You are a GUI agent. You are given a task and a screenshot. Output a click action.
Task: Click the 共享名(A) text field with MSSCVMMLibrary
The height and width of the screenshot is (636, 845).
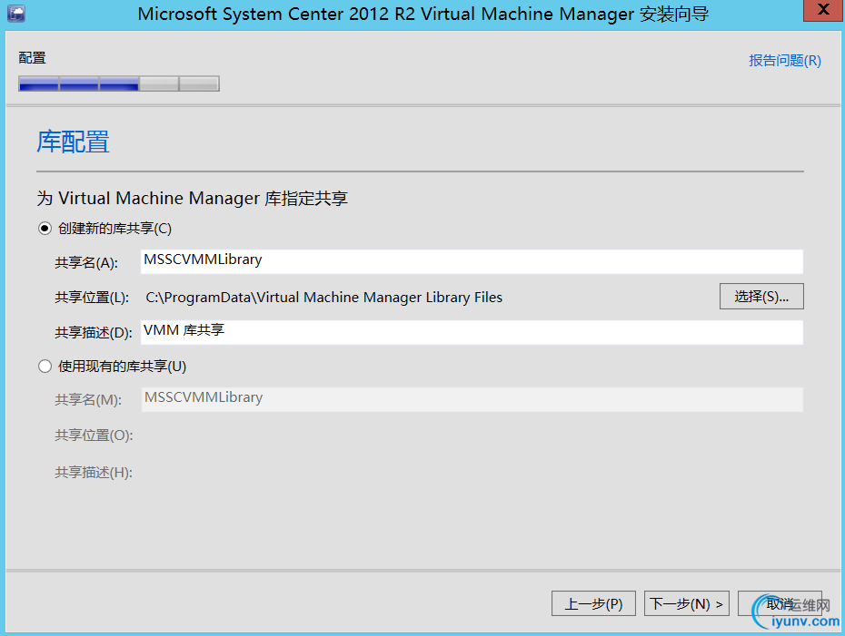coord(472,261)
